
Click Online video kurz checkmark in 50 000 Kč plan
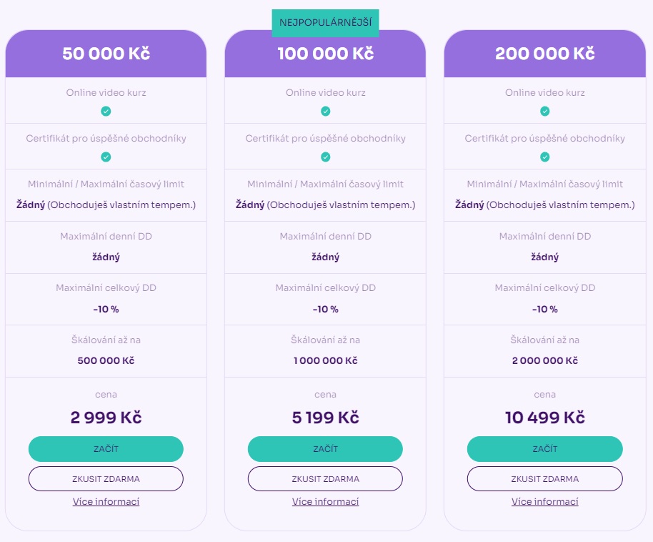coord(106,112)
